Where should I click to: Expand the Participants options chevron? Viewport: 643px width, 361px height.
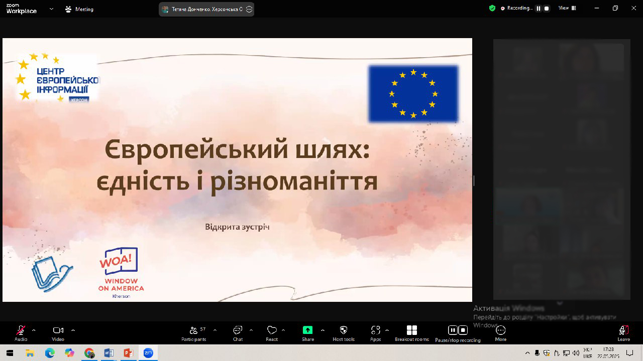click(215, 330)
